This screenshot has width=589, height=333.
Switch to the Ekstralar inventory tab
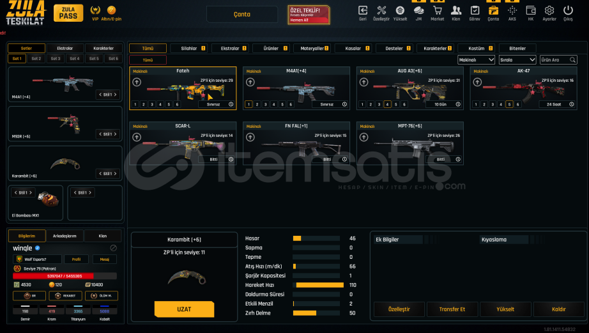coord(230,48)
